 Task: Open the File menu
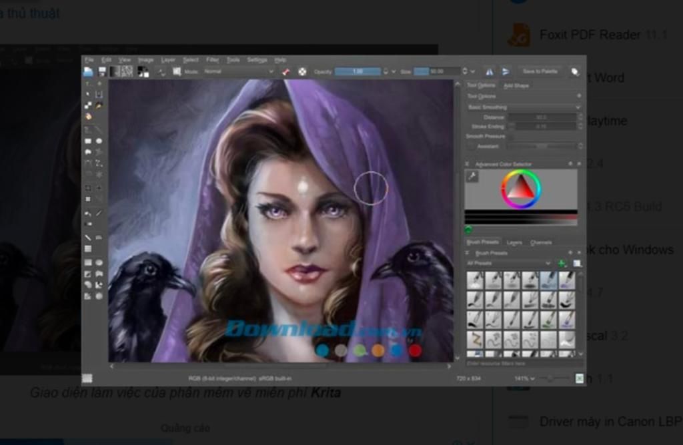[89, 59]
